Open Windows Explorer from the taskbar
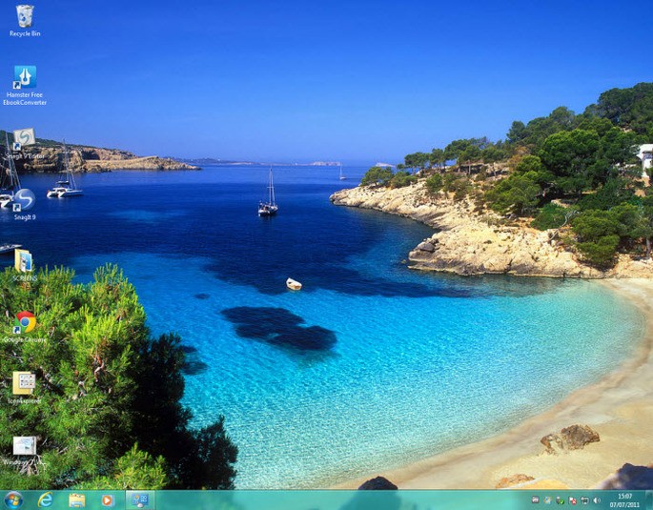The height and width of the screenshot is (510, 653). (x=77, y=500)
